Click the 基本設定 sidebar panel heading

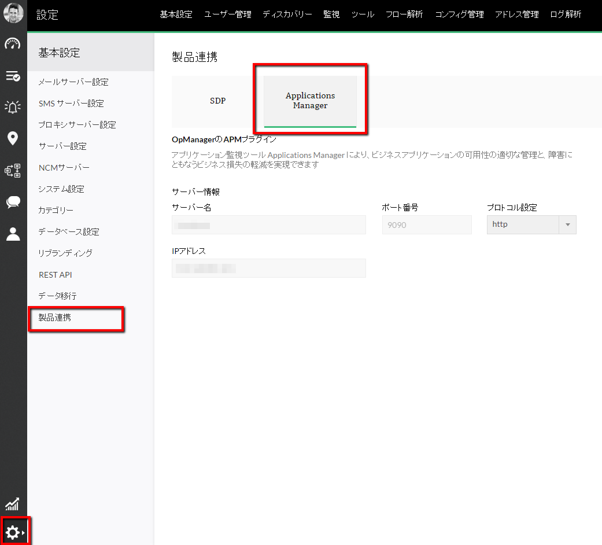click(x=59, y=53)
